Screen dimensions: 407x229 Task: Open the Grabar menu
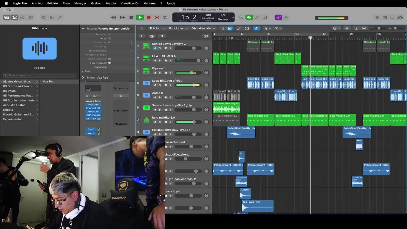pos(96,3)
